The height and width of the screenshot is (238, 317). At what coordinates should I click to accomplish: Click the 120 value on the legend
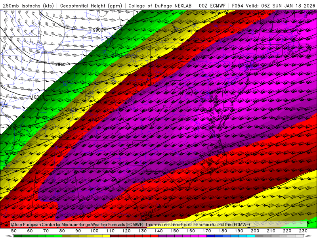pos(126,231)
